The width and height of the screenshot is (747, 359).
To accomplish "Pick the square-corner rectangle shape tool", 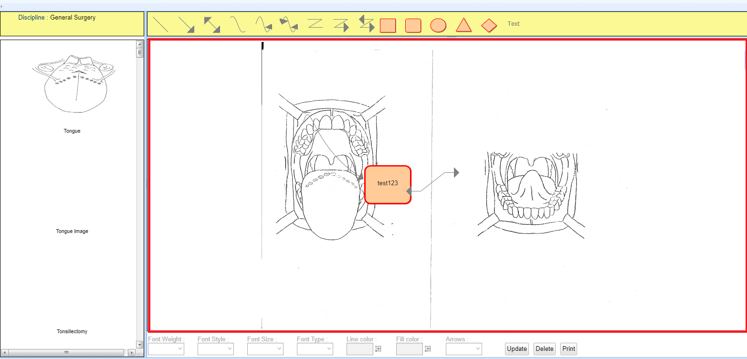I will tap(388, 25).
